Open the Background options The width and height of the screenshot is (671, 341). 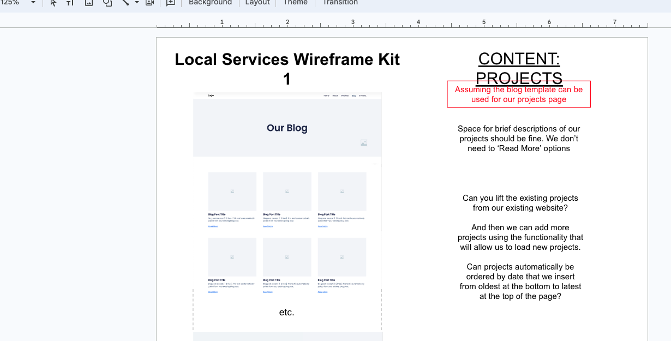pos(210,3)
